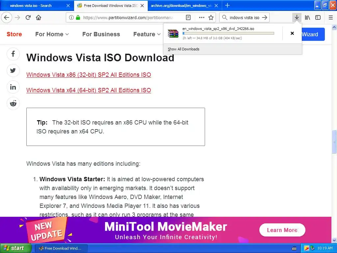This screenshot has width=337, height=253.
Task: Click the 'Windows Vista Starter:' bold text
Action: point(72,179)
